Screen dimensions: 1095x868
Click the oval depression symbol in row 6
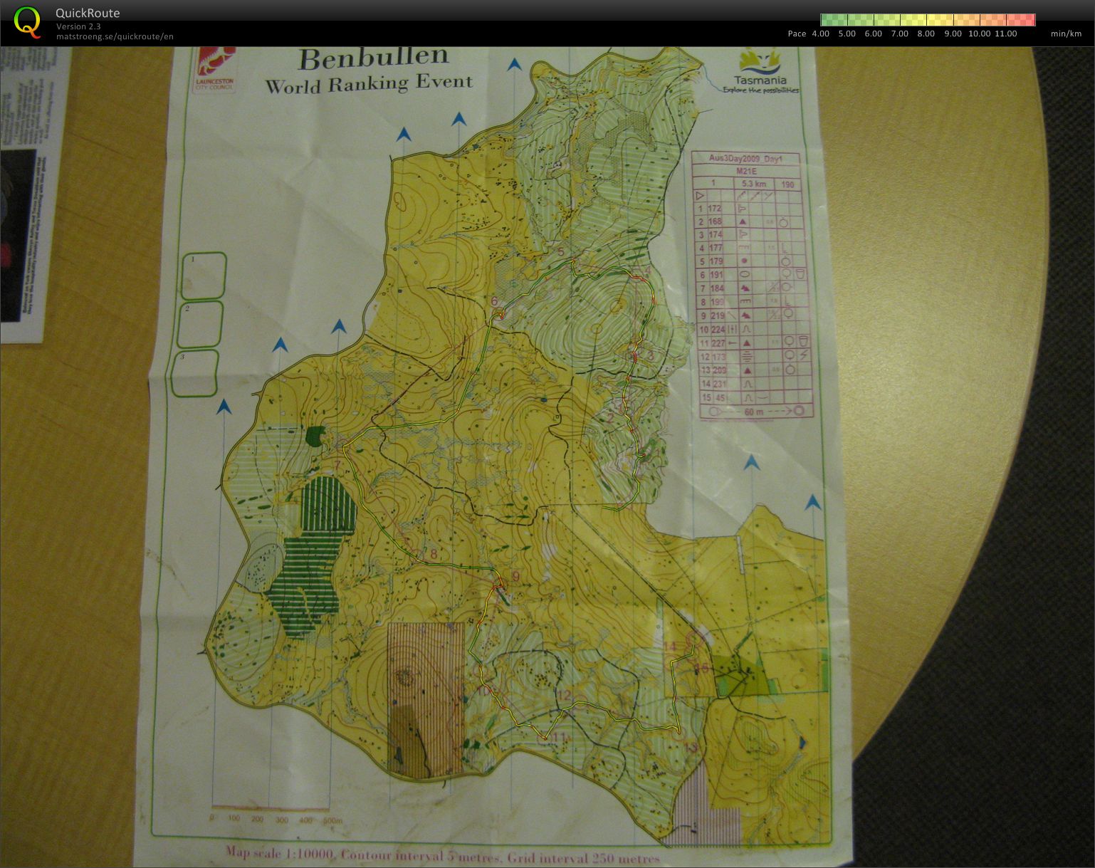point(745,274)
